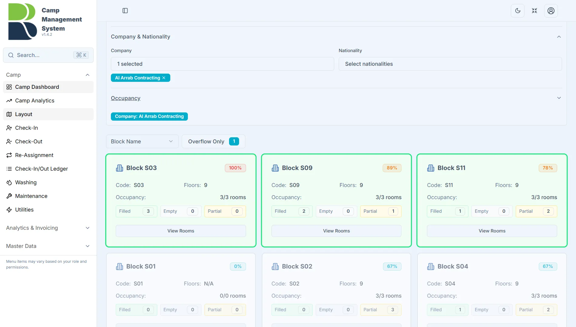Open Check-In/Out Ledger
The height and width of the screenshot is (327, 576).
(48, 169)
